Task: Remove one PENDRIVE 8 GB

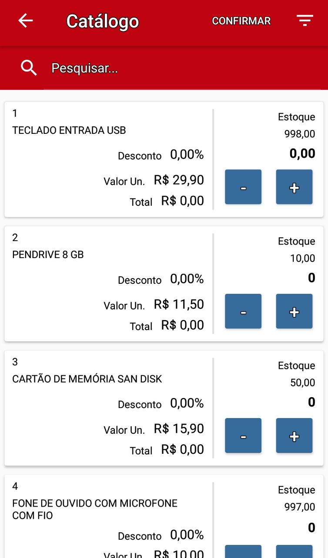Action: coord(243,311)
